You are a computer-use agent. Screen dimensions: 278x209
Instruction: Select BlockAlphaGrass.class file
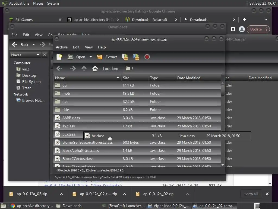[x=137, y=151]
